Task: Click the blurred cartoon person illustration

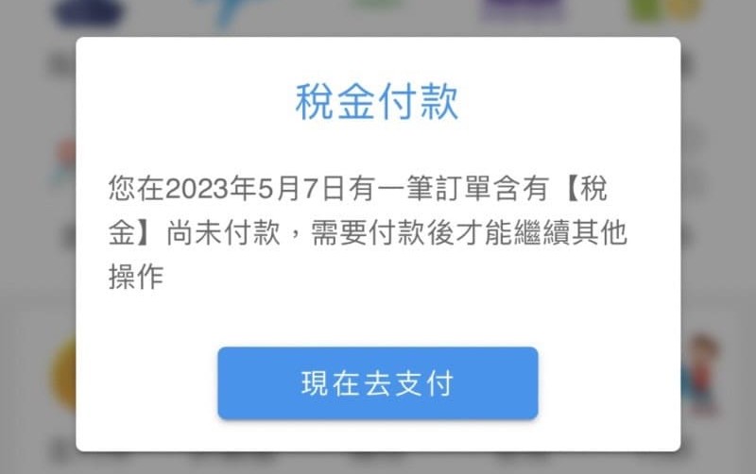Action: click(701, 373)
